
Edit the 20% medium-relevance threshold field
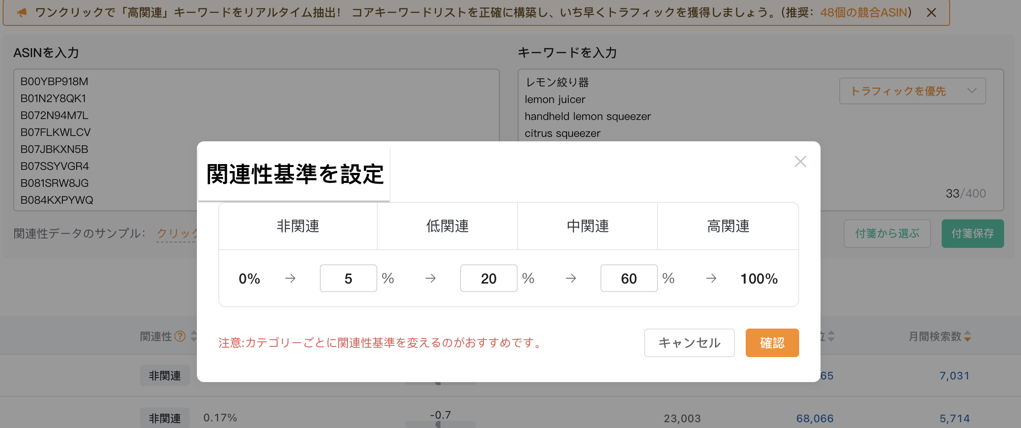[x=489, y=278]
